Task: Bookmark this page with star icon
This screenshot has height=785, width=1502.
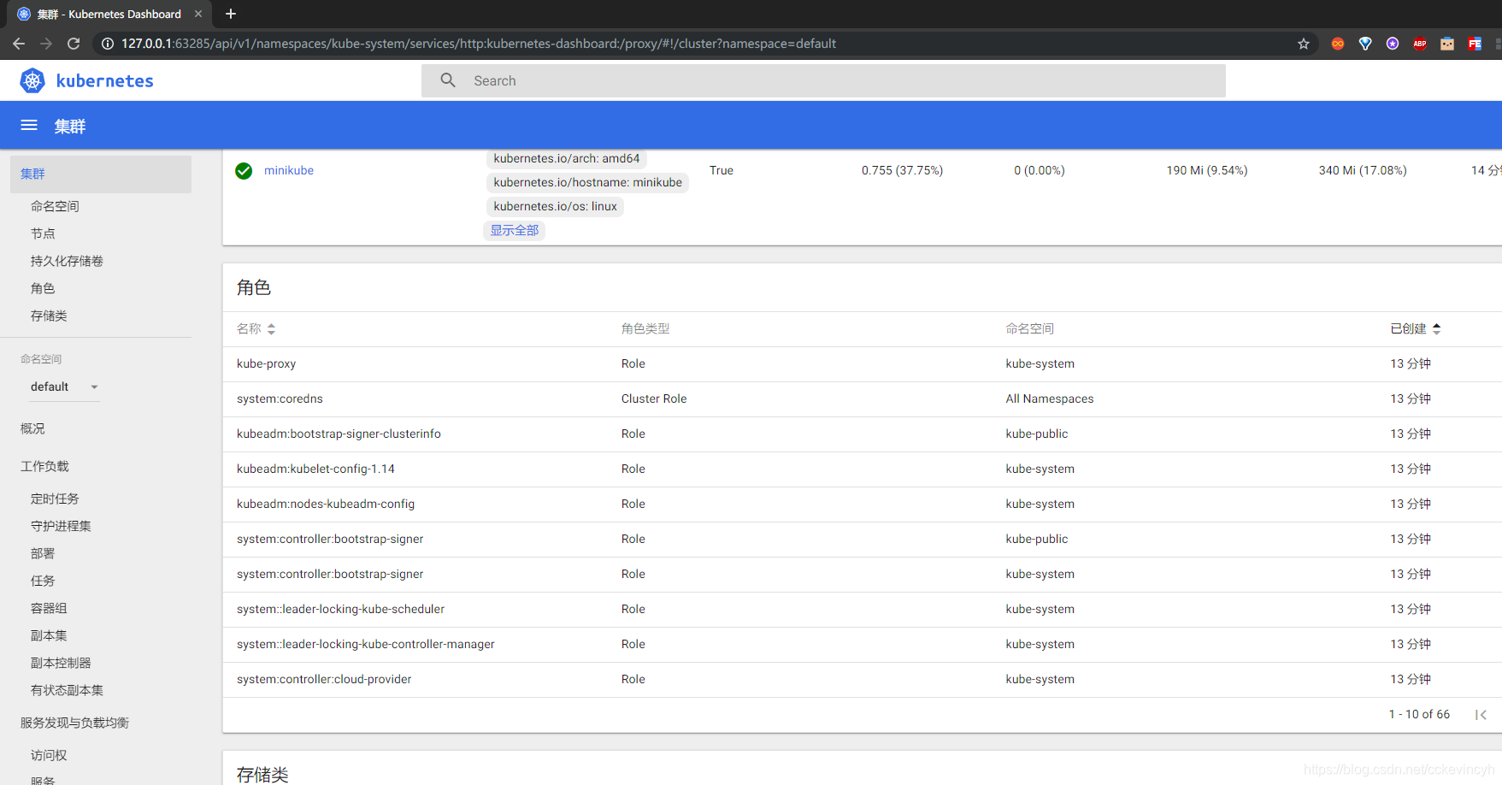Action: pos(1304,44)
